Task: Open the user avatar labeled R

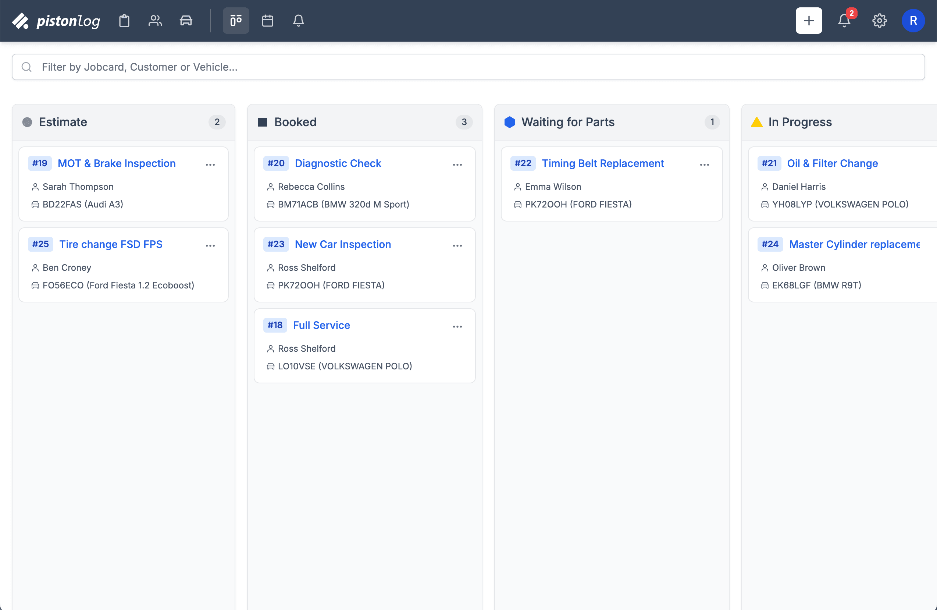Action: pyautogui.click(x=913, y=21)
